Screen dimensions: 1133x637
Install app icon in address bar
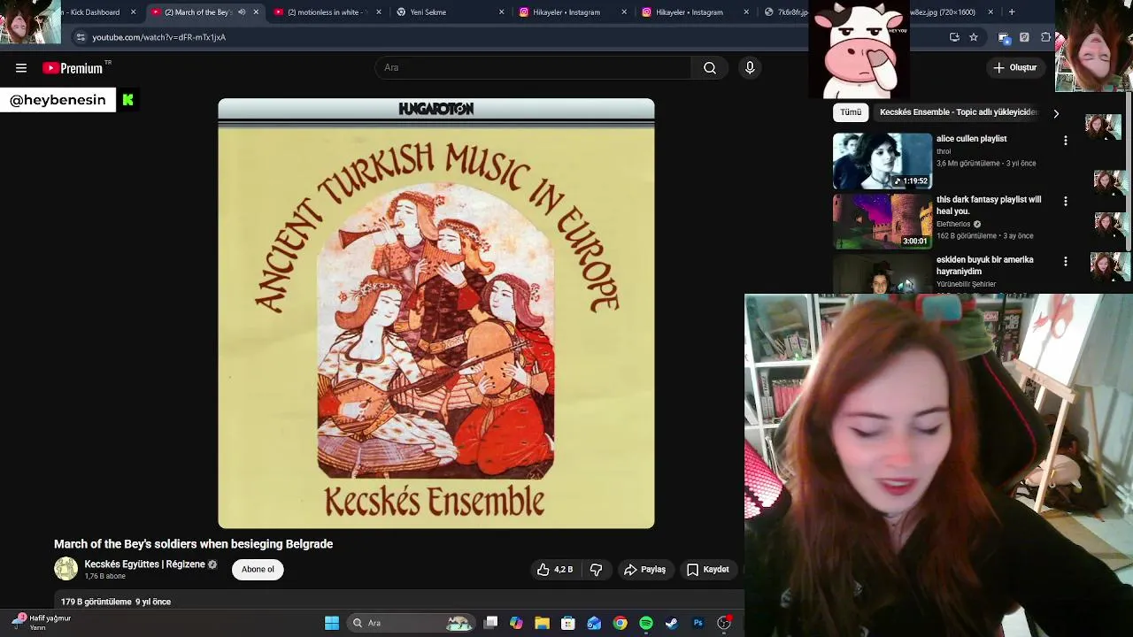pos(954,37)
